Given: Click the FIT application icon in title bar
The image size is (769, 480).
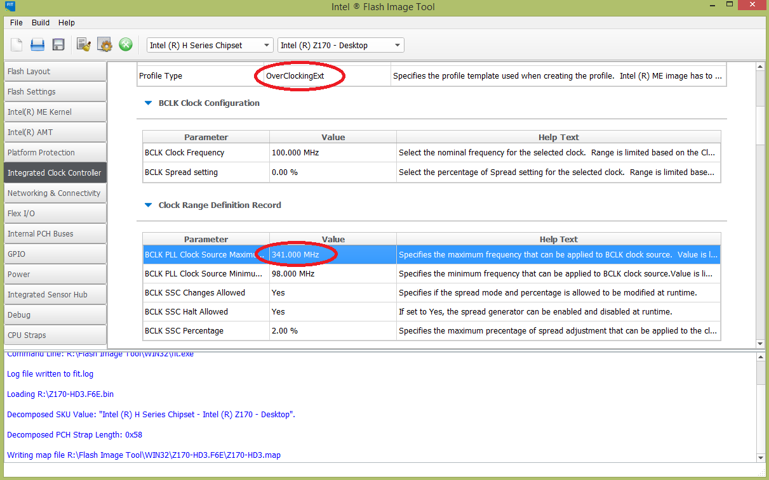Looking at the screenshot, I should pos(8,6).
